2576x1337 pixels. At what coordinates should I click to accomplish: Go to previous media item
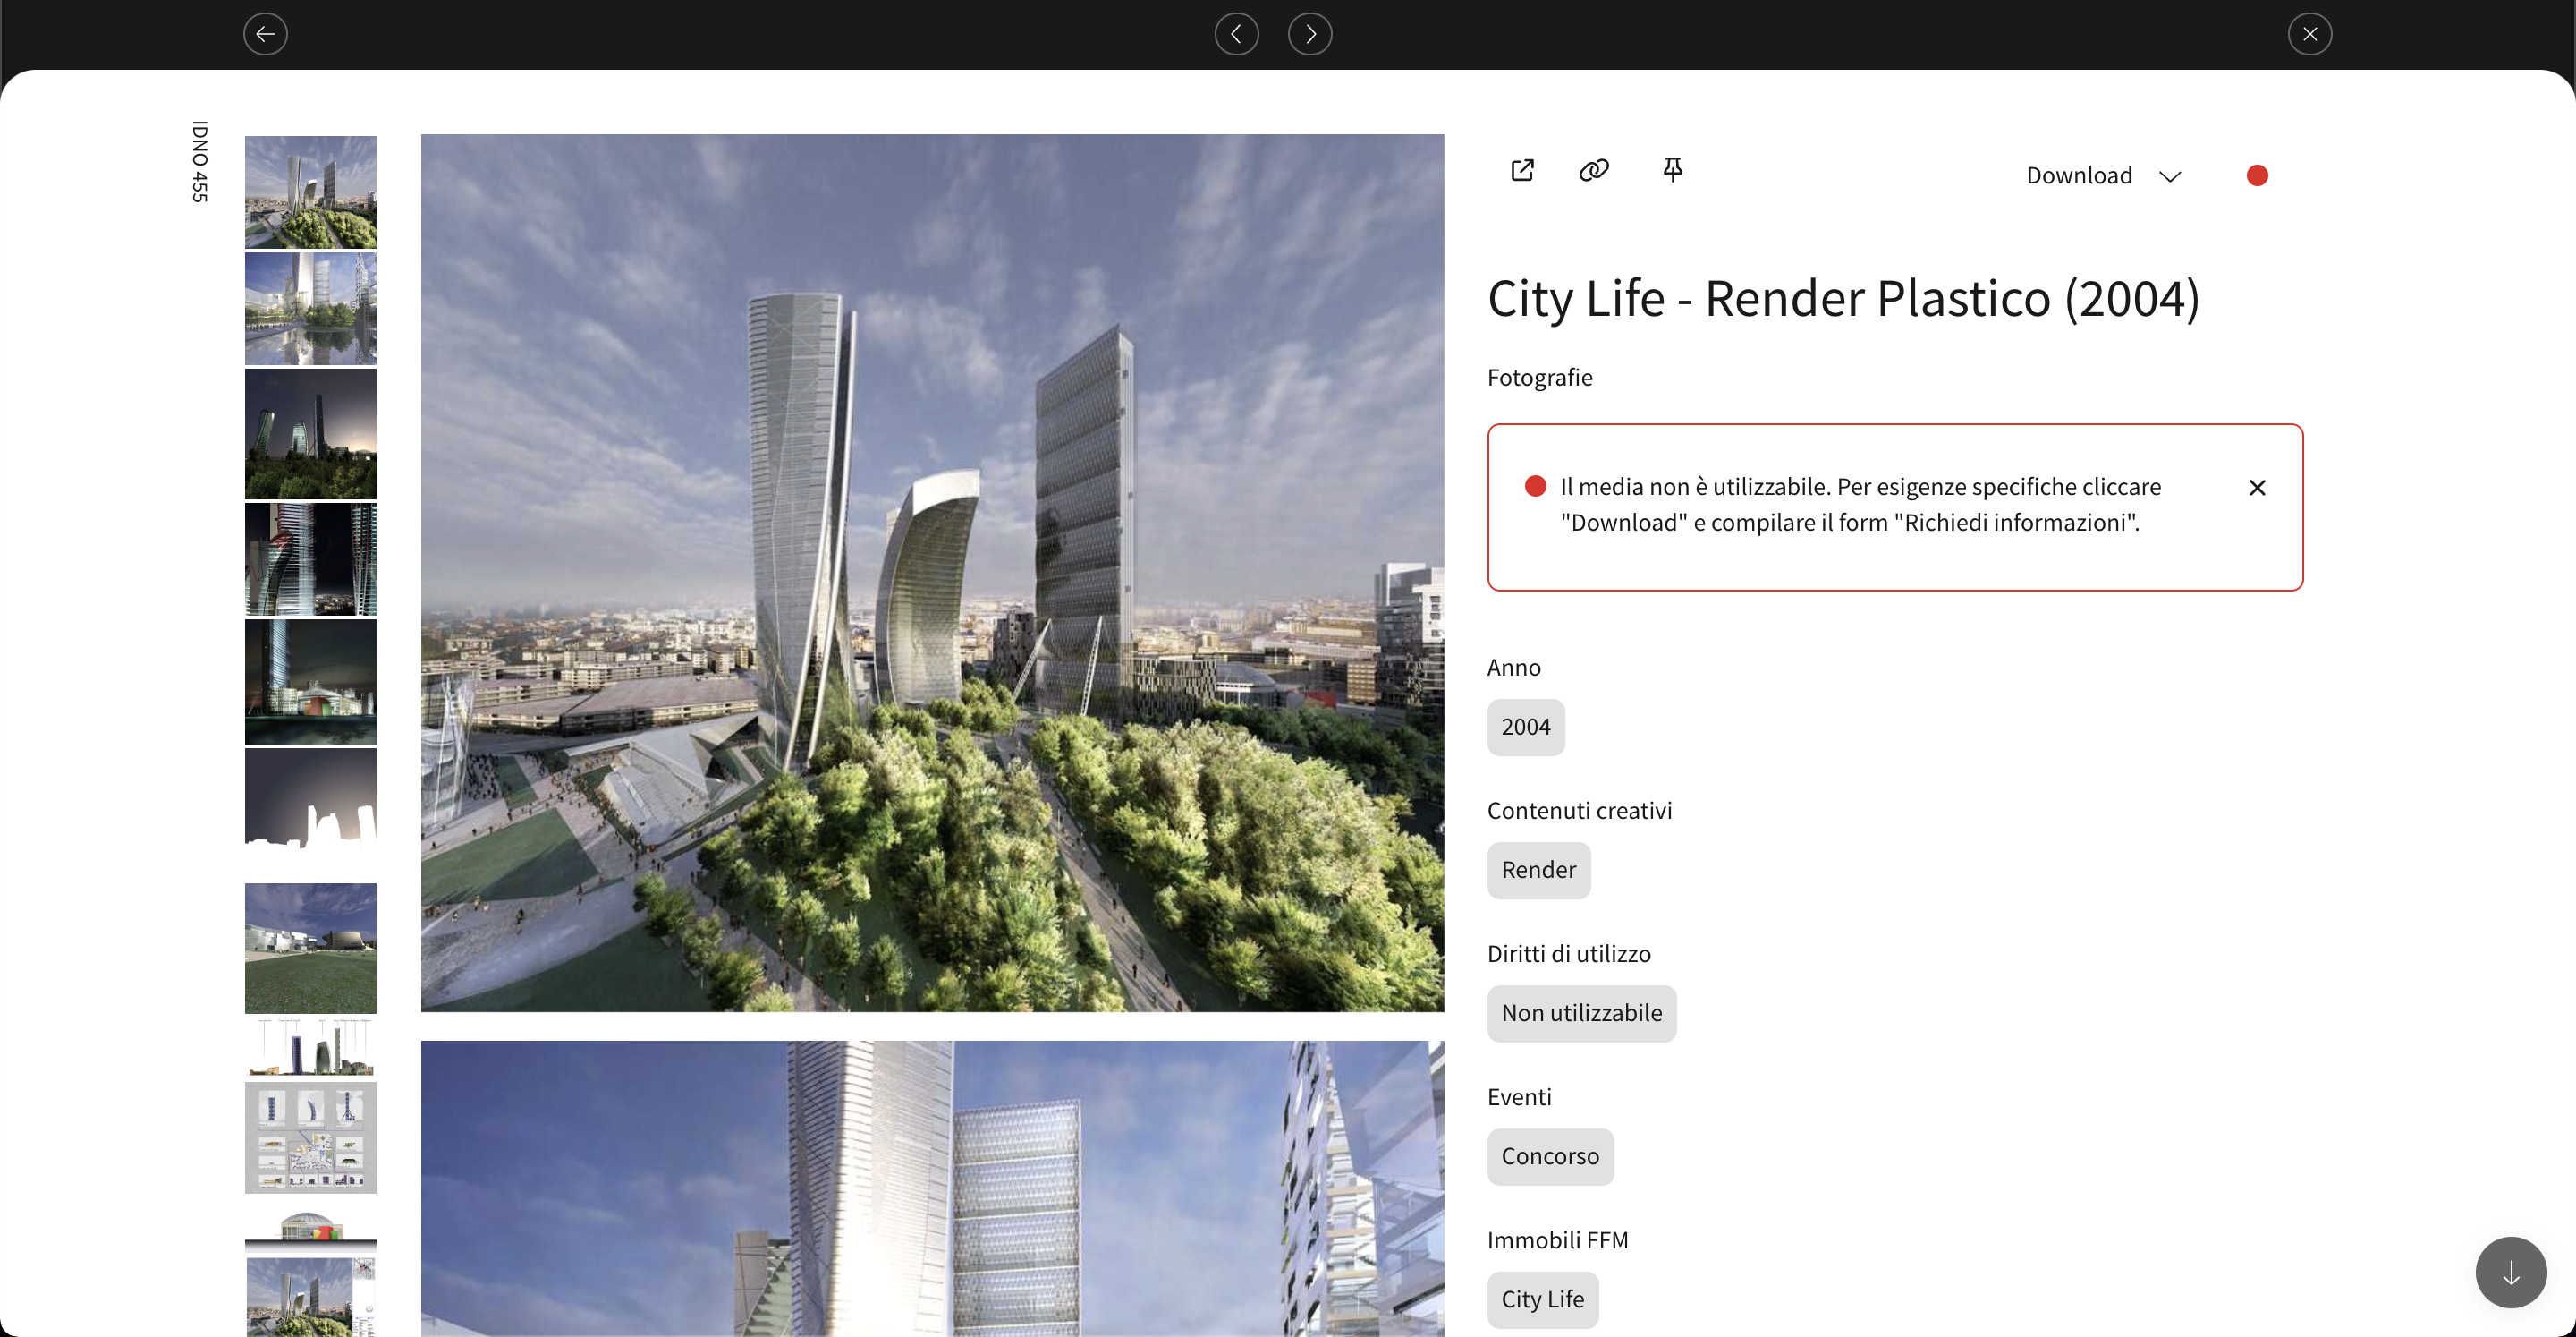1236,34
